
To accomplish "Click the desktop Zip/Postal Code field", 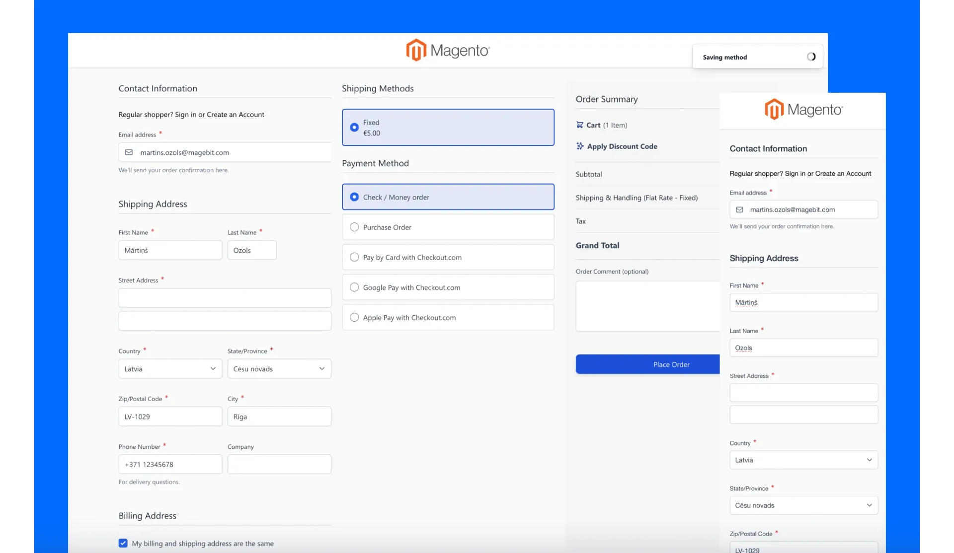I will [170, 416].
